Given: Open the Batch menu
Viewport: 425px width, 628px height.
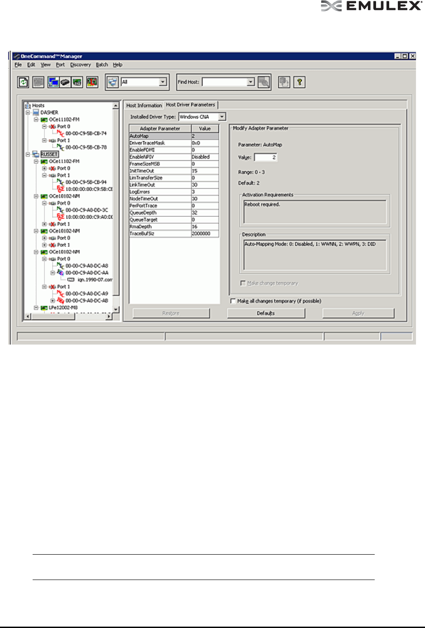Looking at the screenshot, I should tap(102, 65).
